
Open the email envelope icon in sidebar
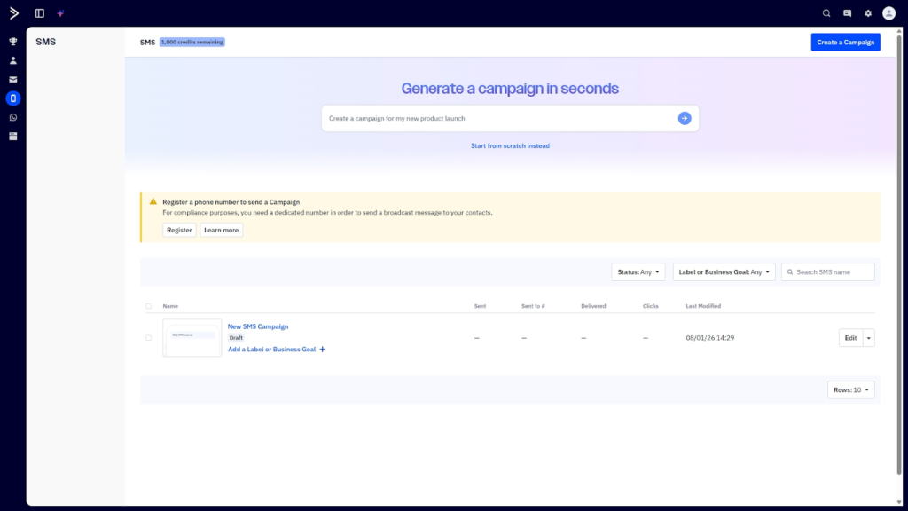click(x=13, y=79)
